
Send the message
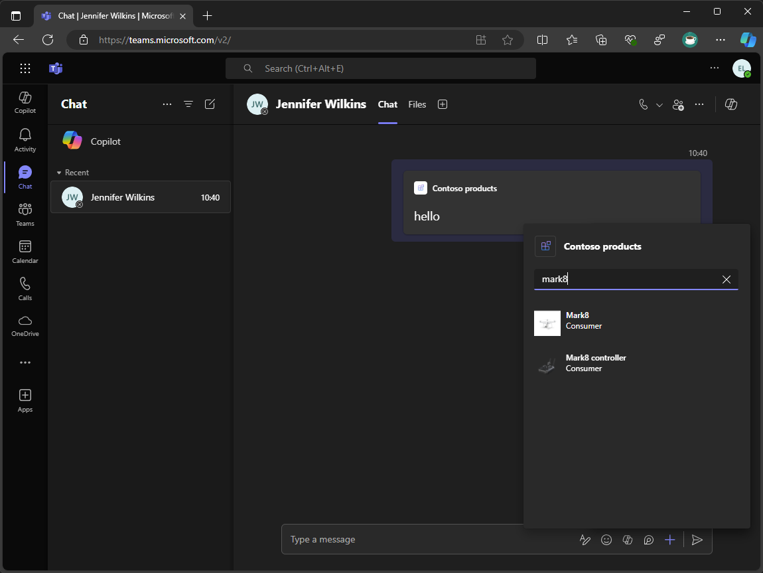[x=697, y=539]
